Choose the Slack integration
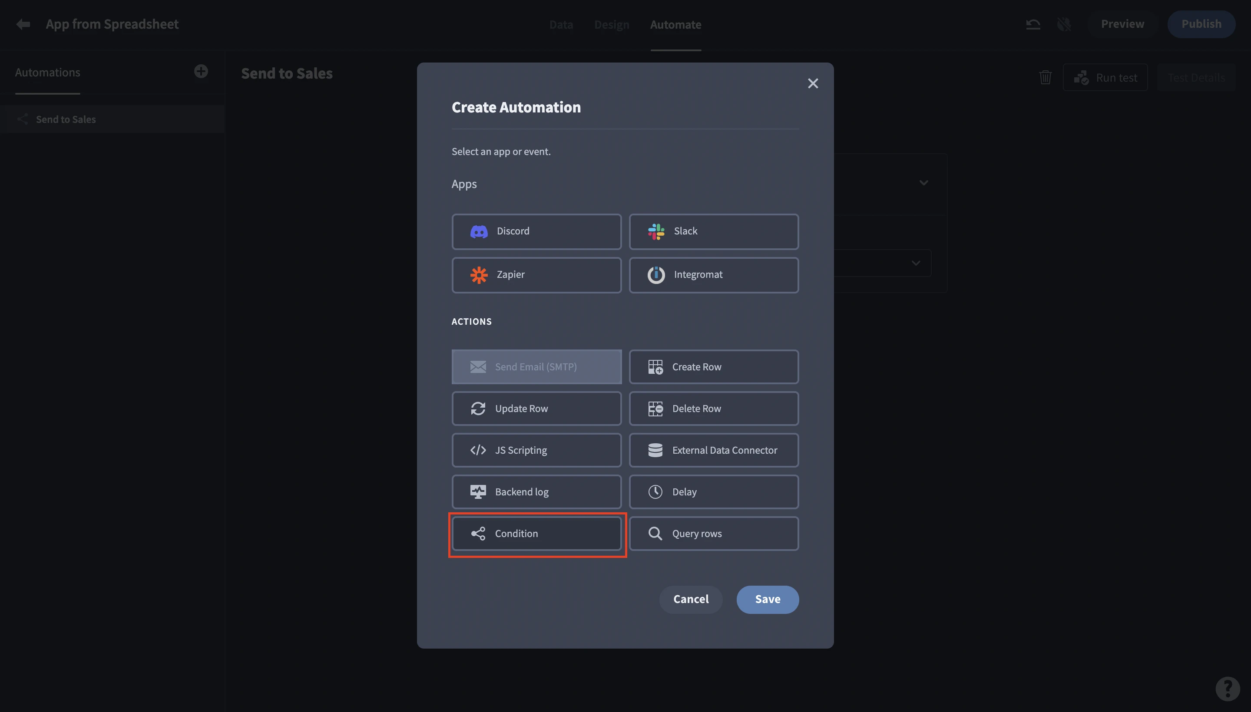1251x712 pixels. pos(713,231)
